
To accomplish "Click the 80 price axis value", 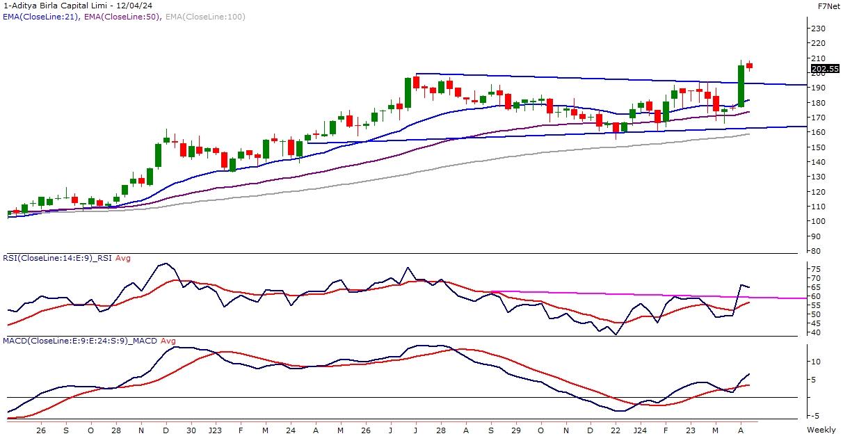I will coord(816,251).
